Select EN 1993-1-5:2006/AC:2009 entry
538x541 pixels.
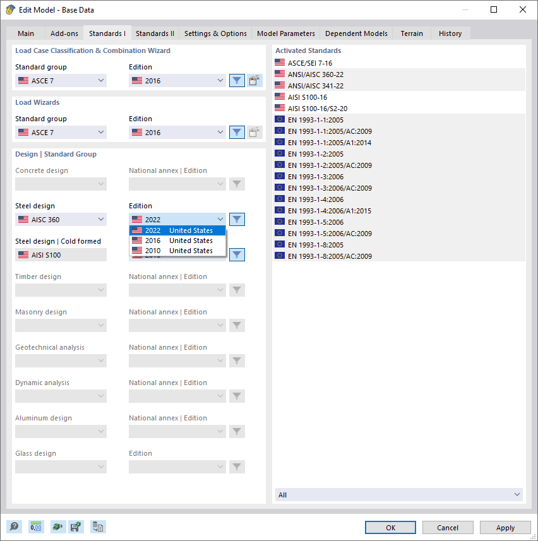[x=399, y=234]
